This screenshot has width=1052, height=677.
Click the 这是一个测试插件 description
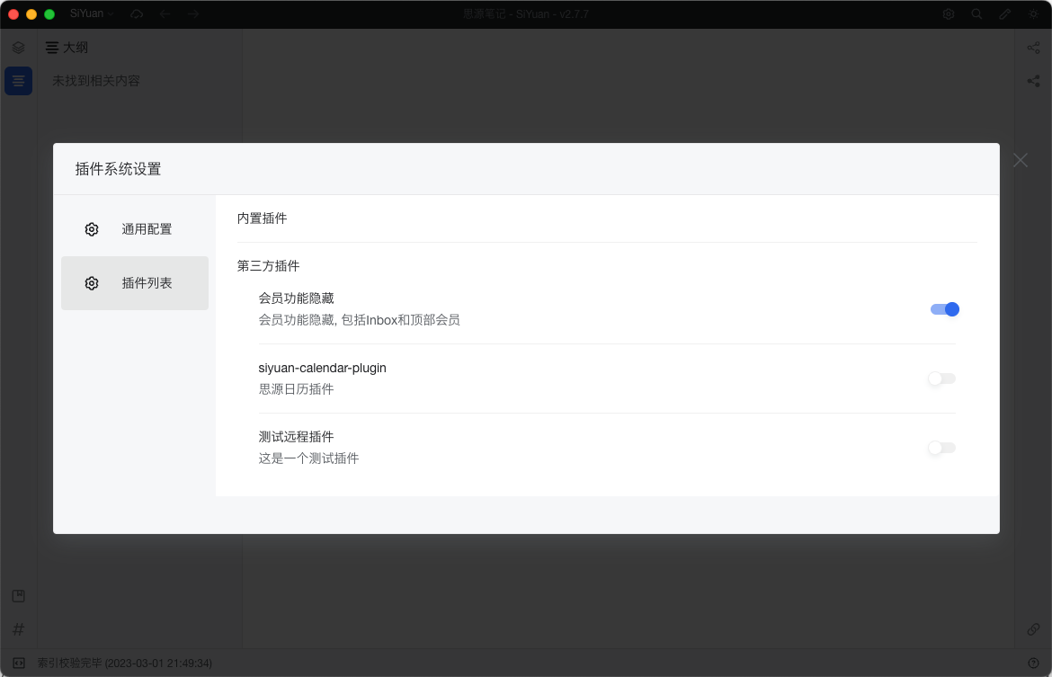coord(308,459)
